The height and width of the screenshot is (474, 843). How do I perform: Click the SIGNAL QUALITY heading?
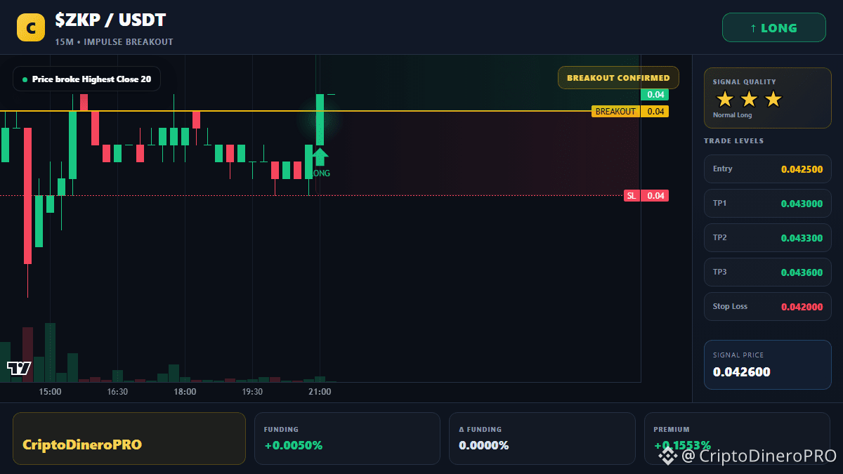coord(745,82)
